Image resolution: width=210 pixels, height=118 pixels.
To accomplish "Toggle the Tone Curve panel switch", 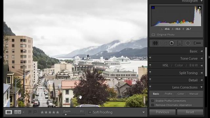I will pos(150,58).
